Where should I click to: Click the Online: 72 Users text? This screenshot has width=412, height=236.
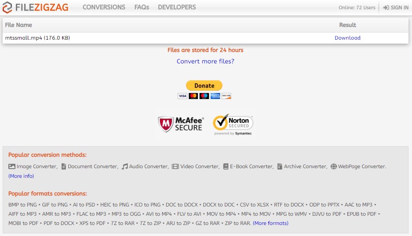coord(357,7)
